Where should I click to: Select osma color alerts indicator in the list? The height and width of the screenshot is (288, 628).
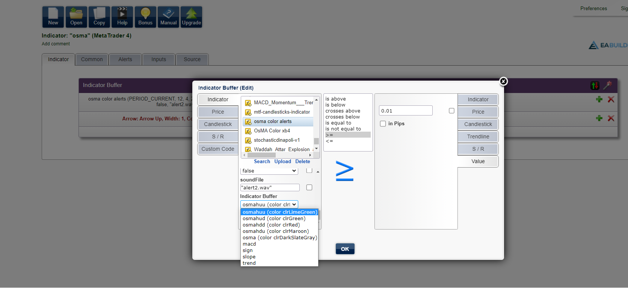[x=278, y=121]
